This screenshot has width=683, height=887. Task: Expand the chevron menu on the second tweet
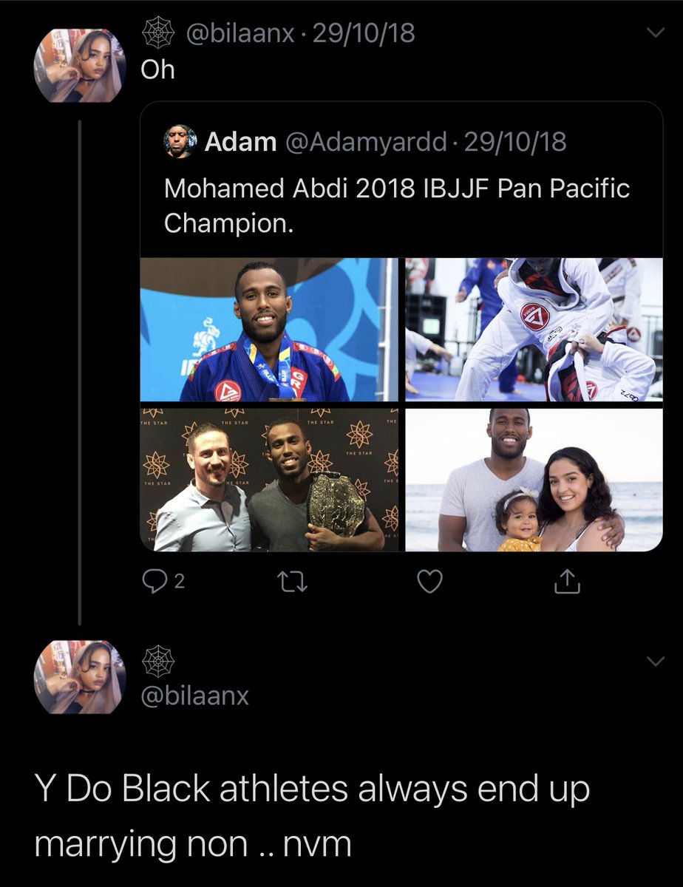point(655,661)
